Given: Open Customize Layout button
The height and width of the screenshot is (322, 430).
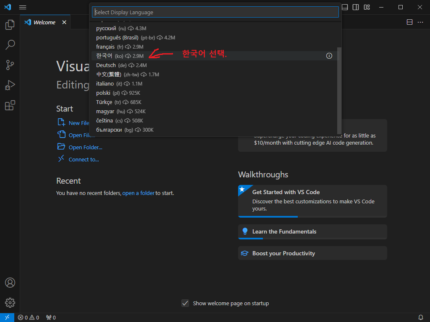Looking at the screenshot, I should 367,7.
